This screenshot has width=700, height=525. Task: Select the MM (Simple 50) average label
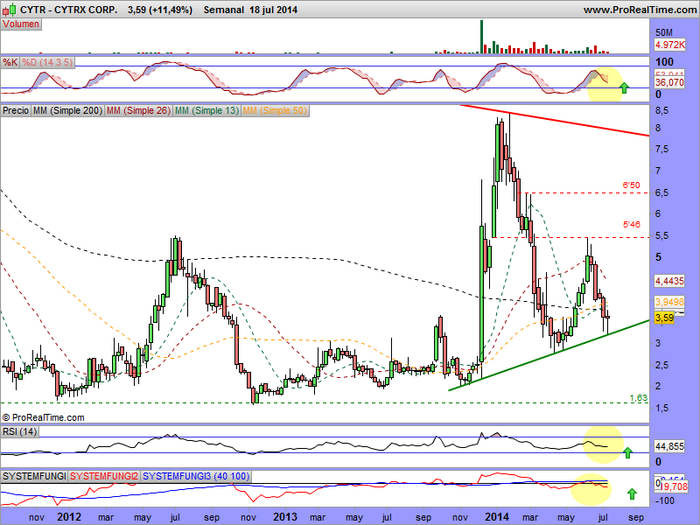pyautogui.click(x=275, y=110)
